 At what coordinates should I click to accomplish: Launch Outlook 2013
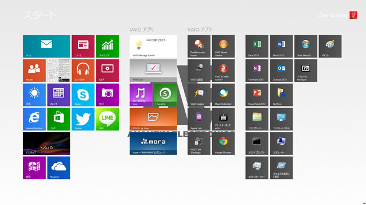coord(281,71)
